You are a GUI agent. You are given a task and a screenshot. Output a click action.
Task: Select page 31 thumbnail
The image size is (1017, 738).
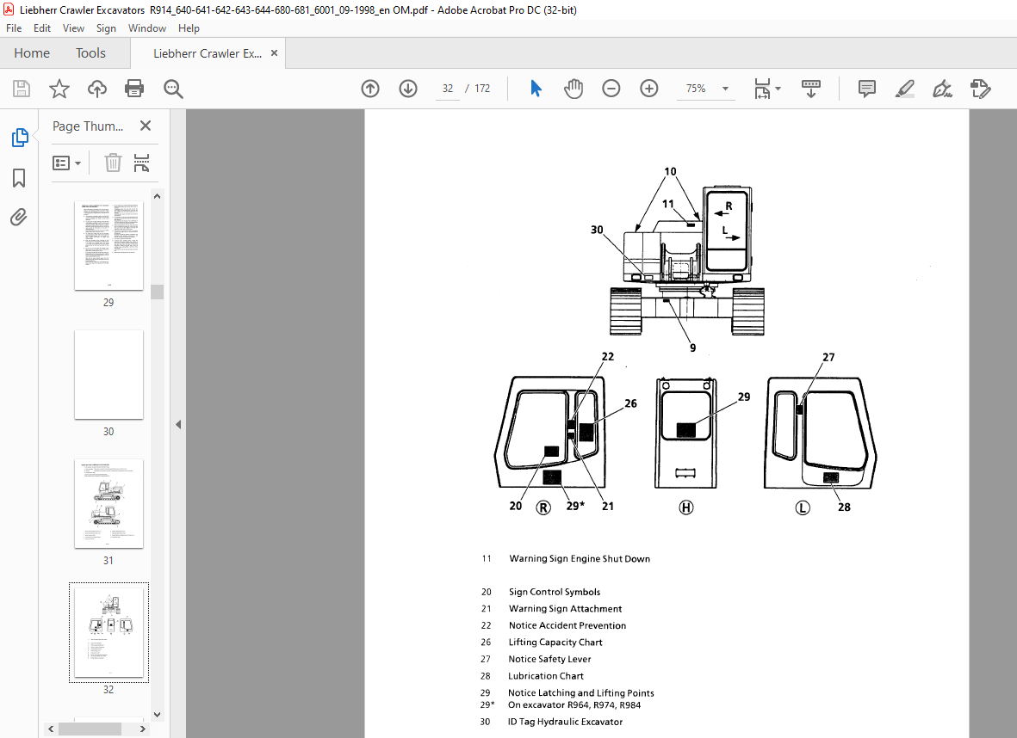point(109,503)
